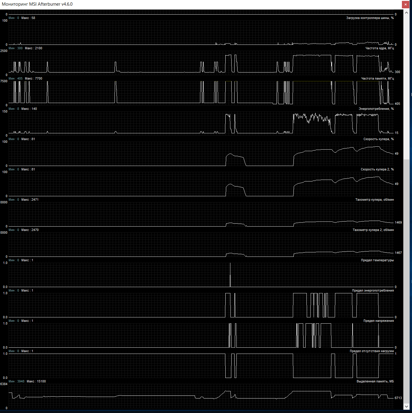Select the 'Тахометр кулера 2, об/мин' graph label
Screen dimensions: 412x413
(x=373, y=230)
